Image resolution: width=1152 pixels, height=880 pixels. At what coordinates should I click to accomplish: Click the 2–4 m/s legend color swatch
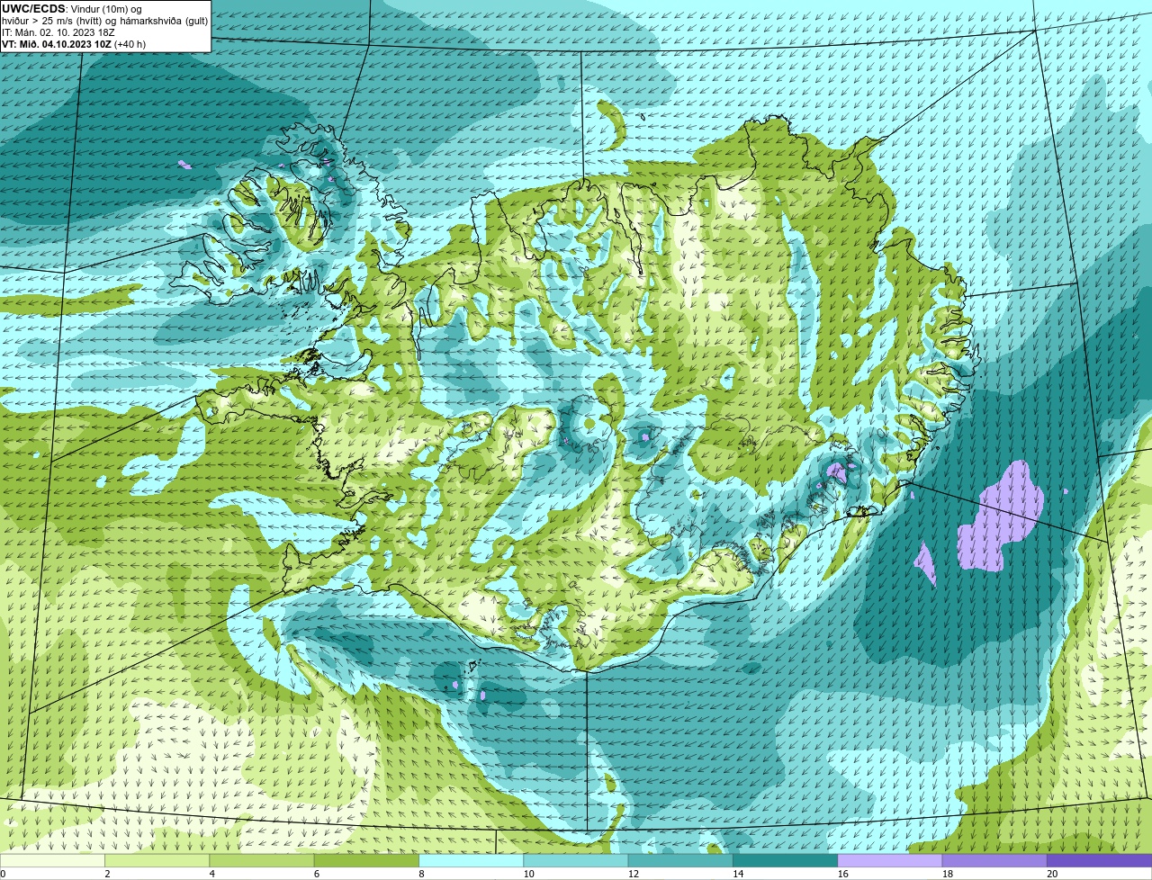[x=158, y=861]
